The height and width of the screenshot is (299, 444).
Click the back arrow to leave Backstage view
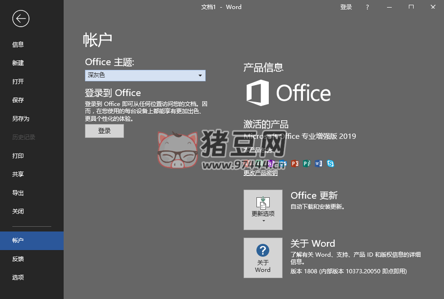coord(20,19)
